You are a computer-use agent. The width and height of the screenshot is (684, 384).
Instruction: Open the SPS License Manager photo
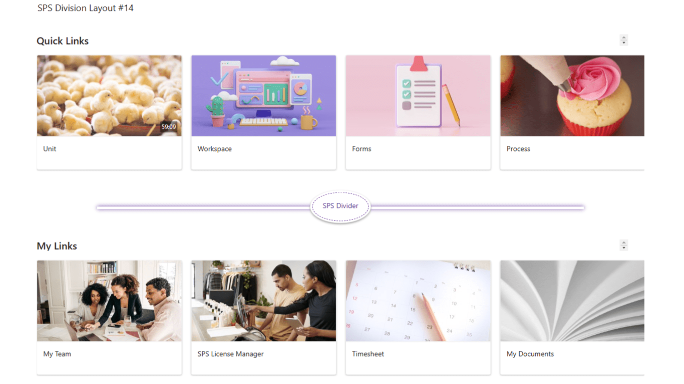263,301
